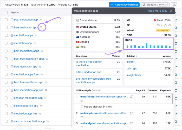Screen dimensions: 182x130
Task: Click the Update button
Action: tap(155, 5)
